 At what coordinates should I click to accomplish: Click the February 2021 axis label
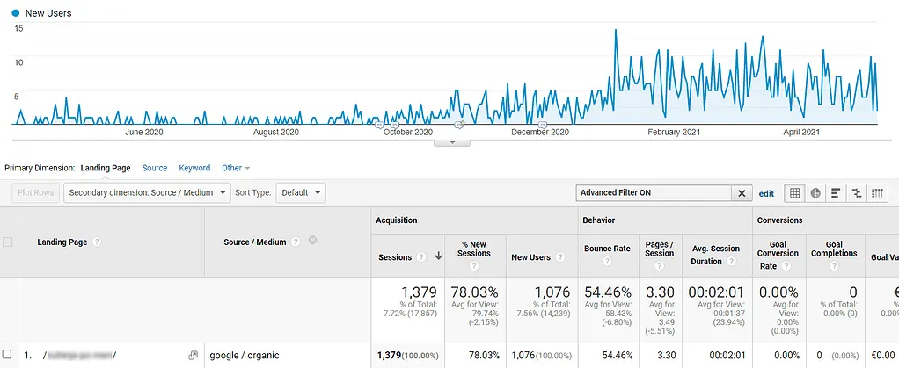[x=674, y=133]
